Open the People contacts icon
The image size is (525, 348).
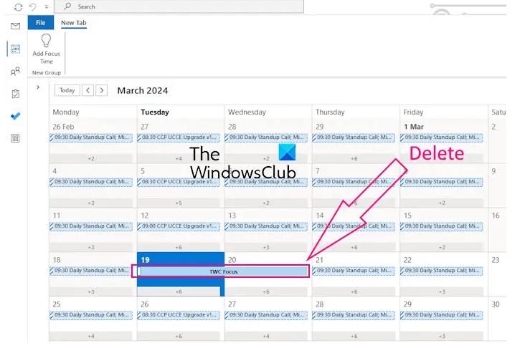point(15,71)
